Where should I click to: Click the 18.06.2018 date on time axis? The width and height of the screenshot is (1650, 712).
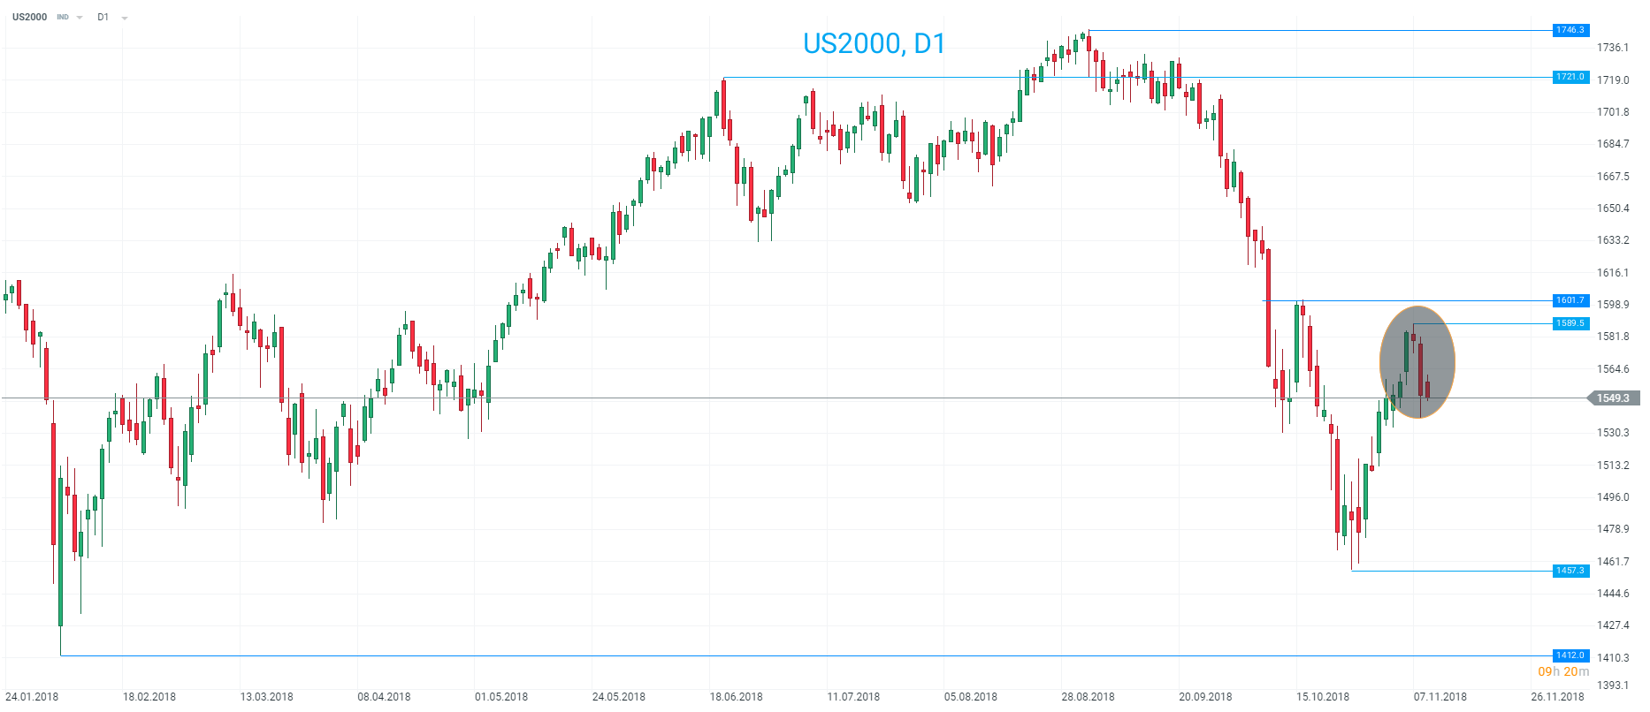tap(736, 697)
